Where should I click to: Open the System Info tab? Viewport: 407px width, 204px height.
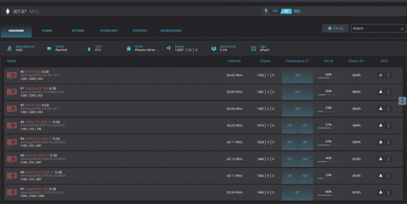point(109,31)
